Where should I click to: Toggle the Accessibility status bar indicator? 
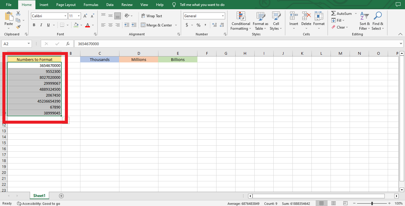[x=39, y=204]
